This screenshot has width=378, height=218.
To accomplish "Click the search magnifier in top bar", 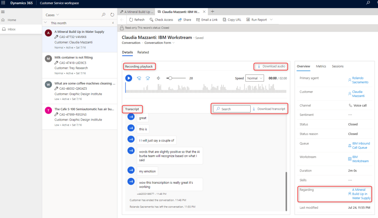I will point(368,3).
